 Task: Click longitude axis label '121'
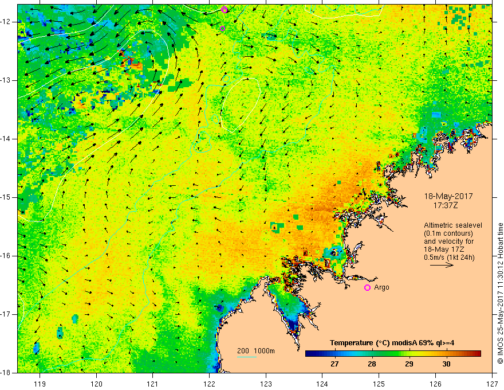153,384
